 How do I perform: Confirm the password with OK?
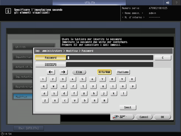pyautogui.click(x=162, y=117)
